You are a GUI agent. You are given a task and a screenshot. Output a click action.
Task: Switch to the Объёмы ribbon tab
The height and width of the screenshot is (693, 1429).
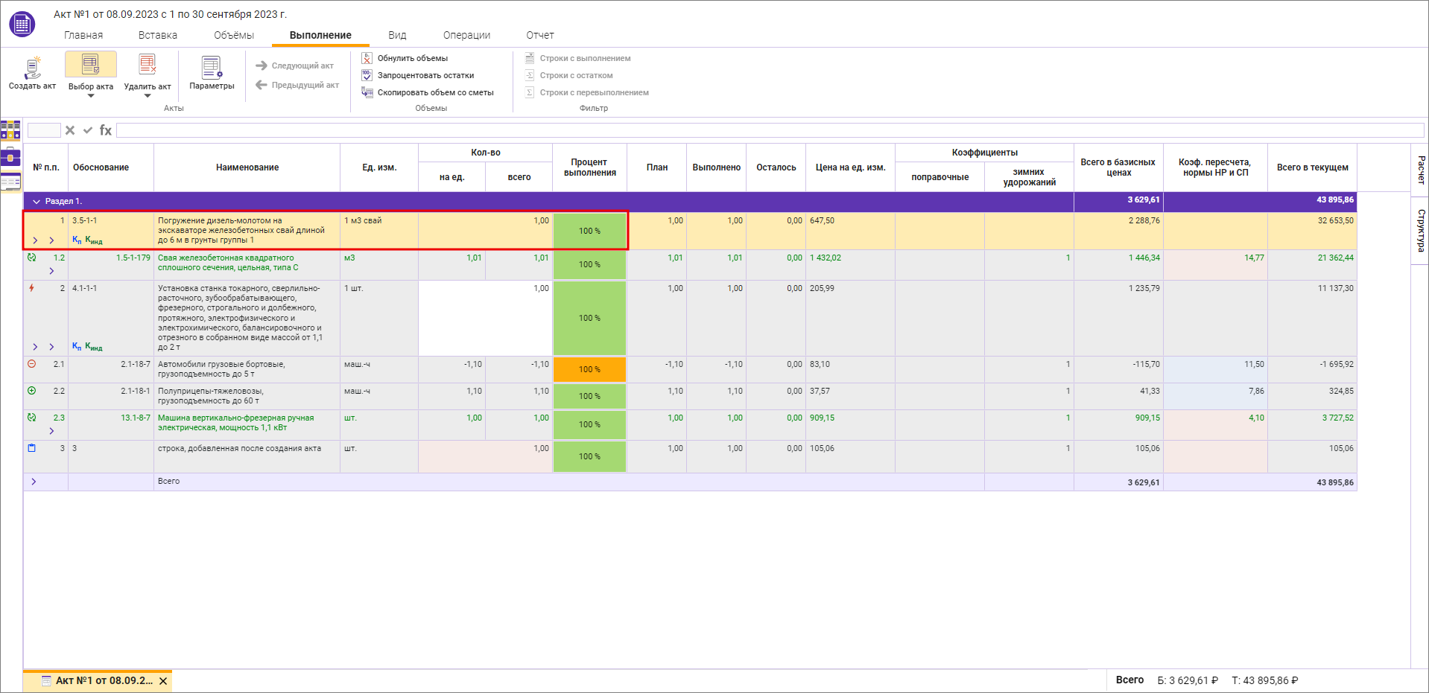233,35
